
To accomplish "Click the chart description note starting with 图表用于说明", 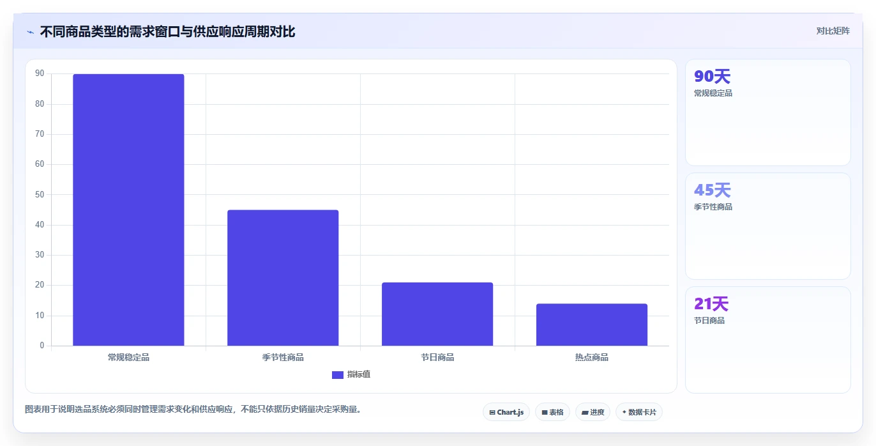I will pos(194,409).
